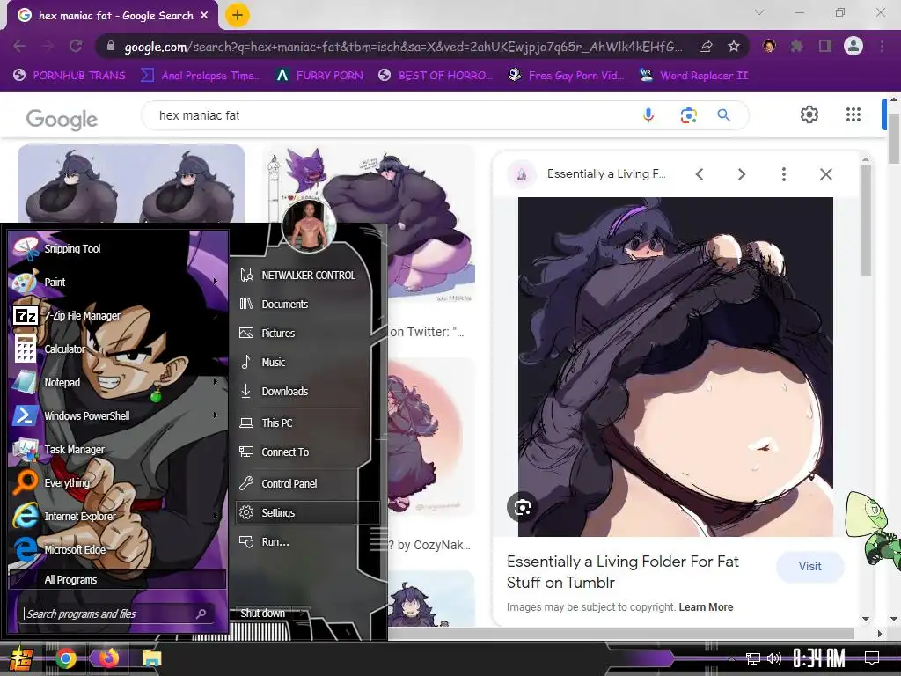Open the tab search dropdown
This screenshot has height=676, width=901.
pos(759,12)
